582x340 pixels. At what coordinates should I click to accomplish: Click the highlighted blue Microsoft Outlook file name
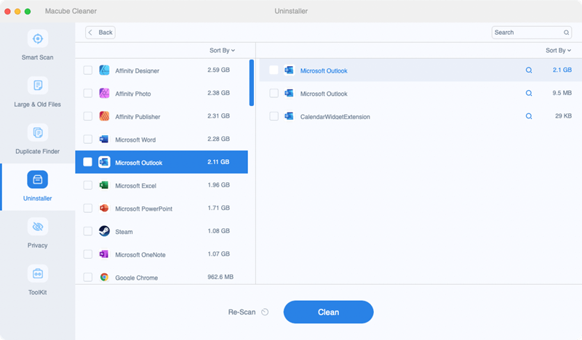324,70
